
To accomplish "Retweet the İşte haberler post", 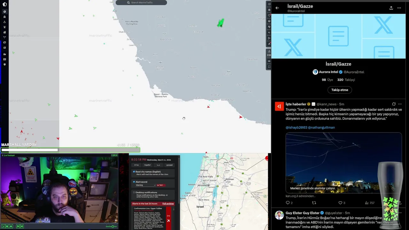I will [314, 203].
